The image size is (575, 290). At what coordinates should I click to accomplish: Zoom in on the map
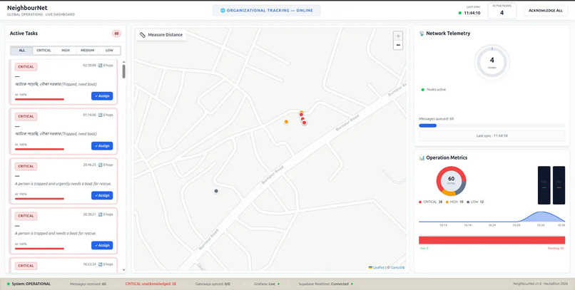pyautogui.click(x=398, y=36)
